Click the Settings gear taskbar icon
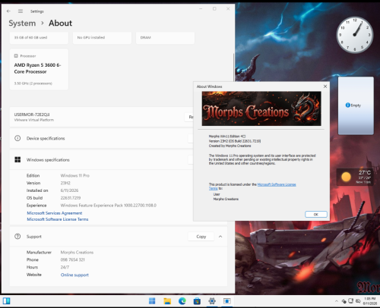 (212, 301)
